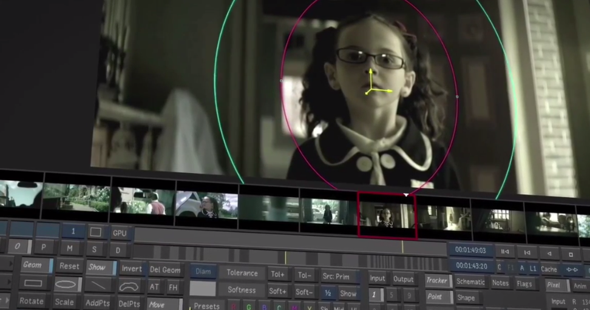Enable the Move mode toggle
Screen dimensions: 590x310
click(x=164, y=305)
